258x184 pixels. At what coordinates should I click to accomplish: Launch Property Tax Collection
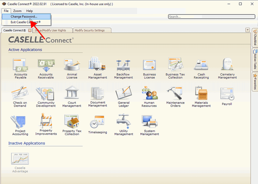72,125
